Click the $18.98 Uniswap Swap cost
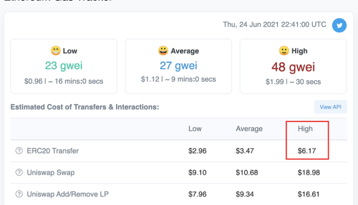Screen dimensions: 358x205 tap(308, 172)
